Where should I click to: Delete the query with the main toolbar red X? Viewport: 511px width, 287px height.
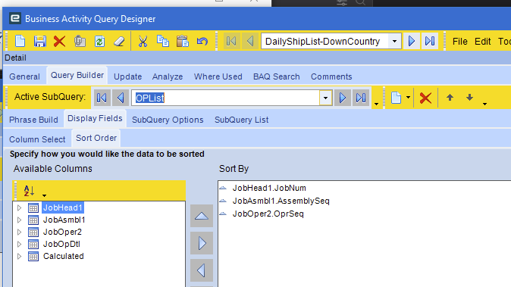59,42
